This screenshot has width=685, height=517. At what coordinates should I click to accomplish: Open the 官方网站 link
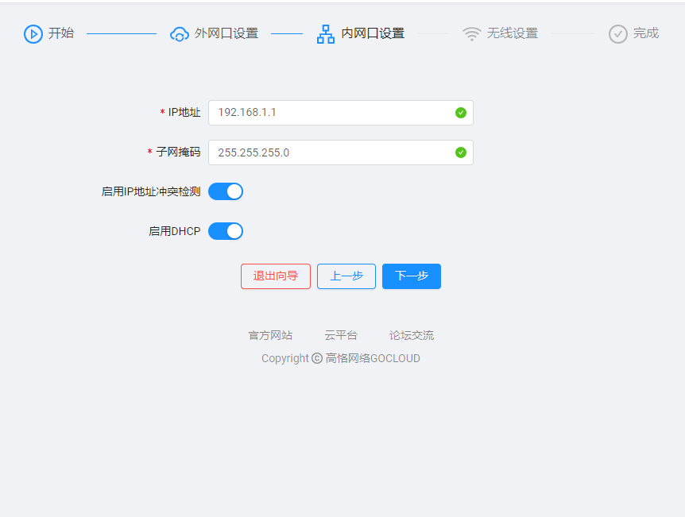coord(270,335)
